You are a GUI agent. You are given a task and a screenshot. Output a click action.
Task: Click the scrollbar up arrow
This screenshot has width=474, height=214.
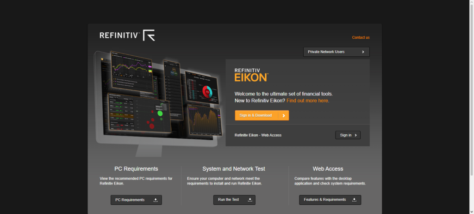[472, 2]
